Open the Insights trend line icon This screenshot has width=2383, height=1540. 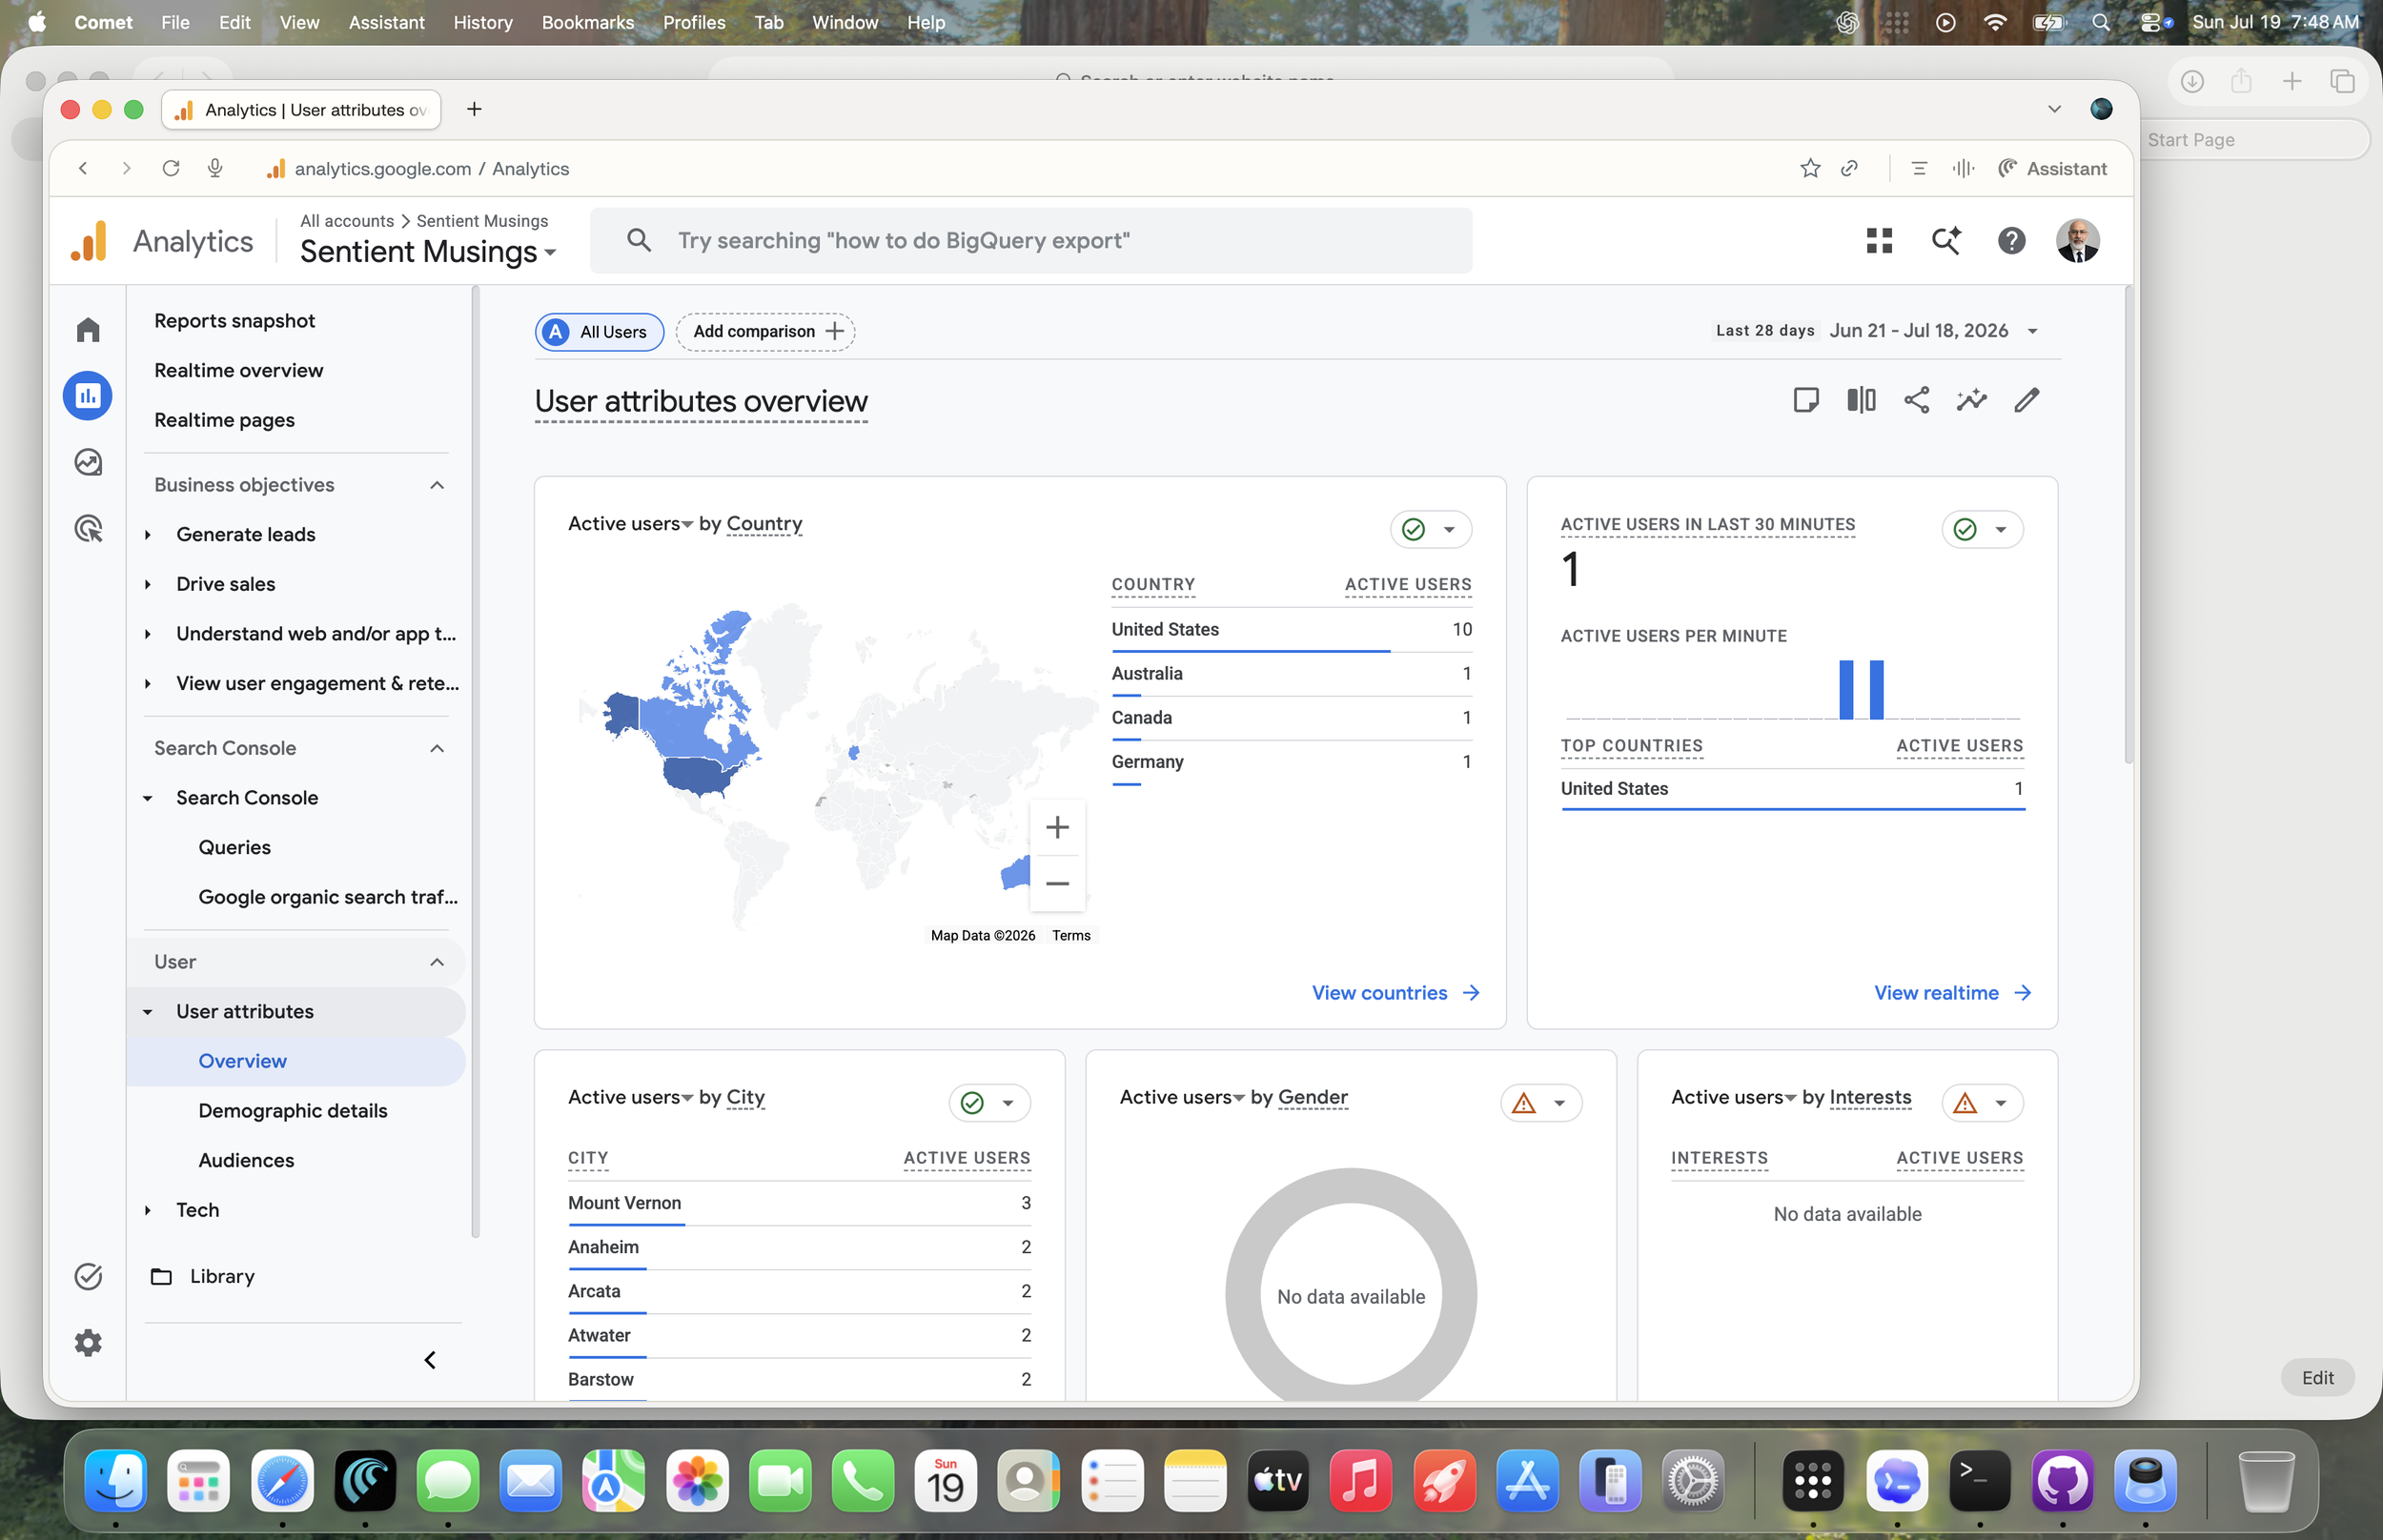tap(1971, 401)
